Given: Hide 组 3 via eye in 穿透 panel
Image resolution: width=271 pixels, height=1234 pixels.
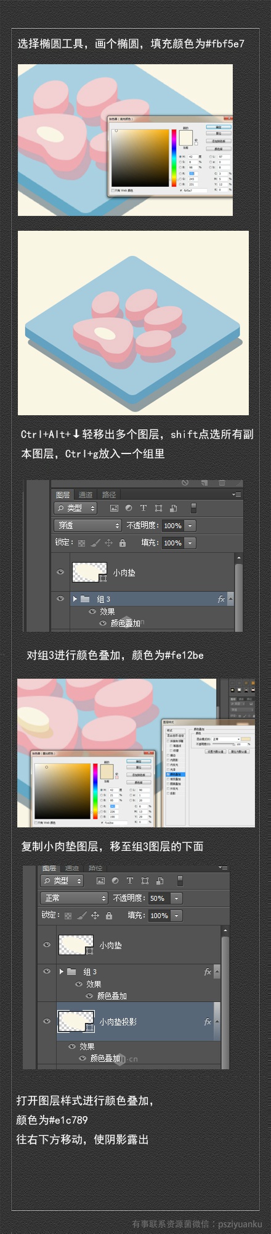Looking at the screenshot, I should coord(60,598).
